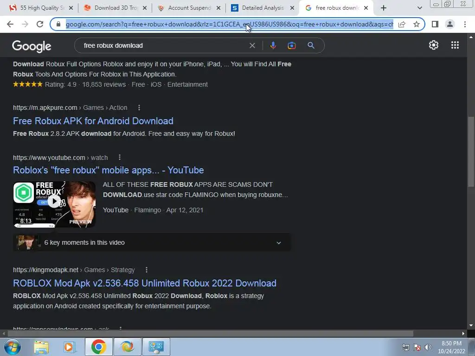
Task: Click the horizontal scroll right arrow
Action: [463, 334]
